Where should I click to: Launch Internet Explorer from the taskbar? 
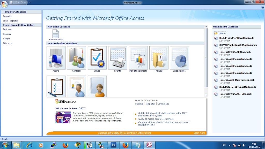click(29, 145)
